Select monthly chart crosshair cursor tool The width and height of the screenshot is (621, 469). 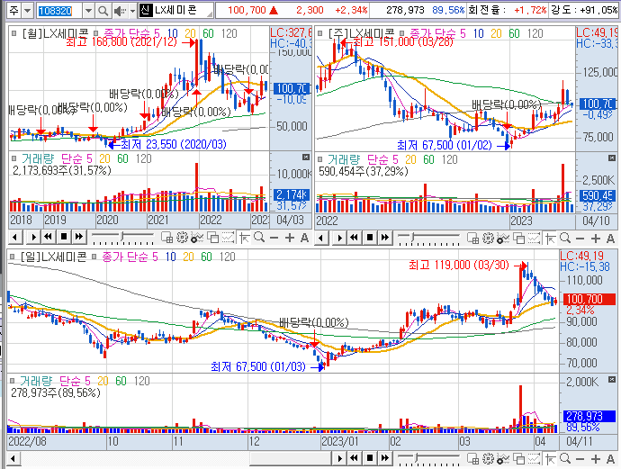245,238
